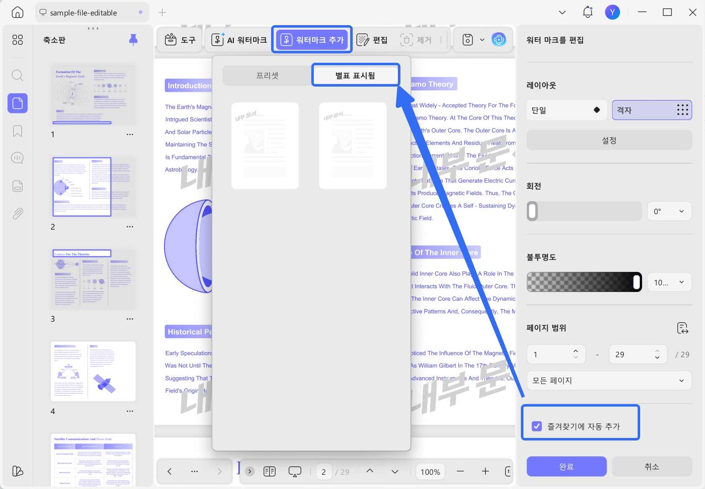Click the current page number field
Viewport: 705px width, 489px height.
[323, 472]
